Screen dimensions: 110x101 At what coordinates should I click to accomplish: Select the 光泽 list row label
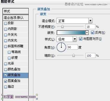click(11, 63)
